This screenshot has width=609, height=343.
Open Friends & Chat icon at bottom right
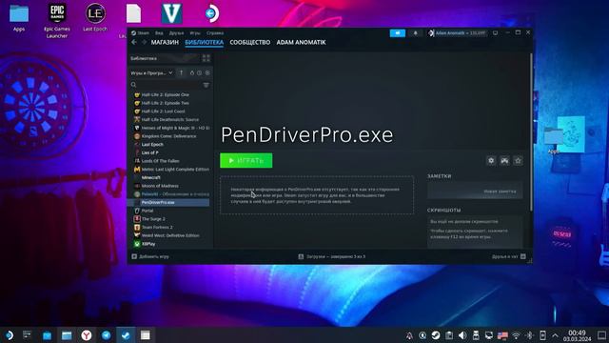coord(523,256)
